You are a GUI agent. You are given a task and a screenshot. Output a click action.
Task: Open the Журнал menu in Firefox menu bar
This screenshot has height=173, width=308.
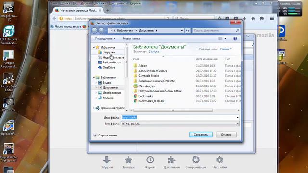click(x=86, y=3)
